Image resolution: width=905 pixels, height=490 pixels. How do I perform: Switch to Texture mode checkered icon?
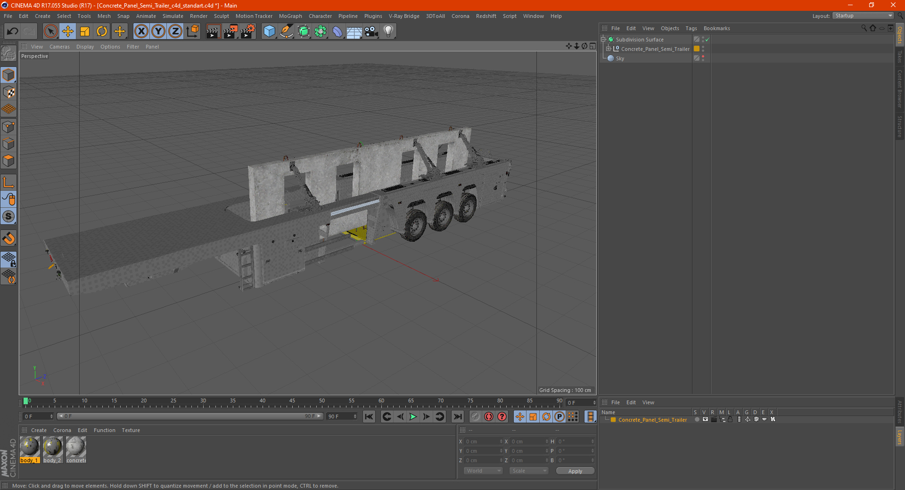9,92
